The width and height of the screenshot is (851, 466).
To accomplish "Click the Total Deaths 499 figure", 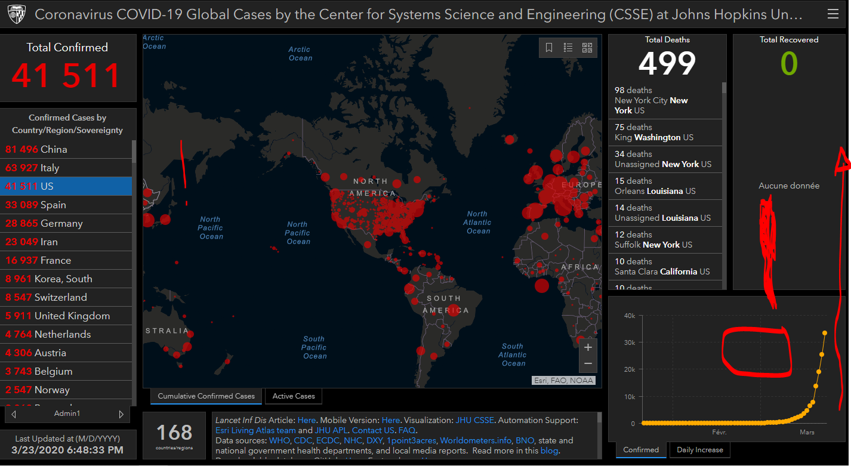I will (667, 63).
